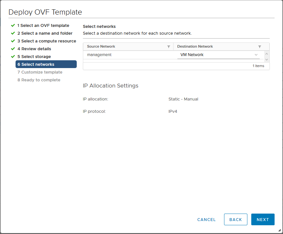Click the table scroll up arrow
The height and width of the screenshot is (234, 283).
[266, 54]
